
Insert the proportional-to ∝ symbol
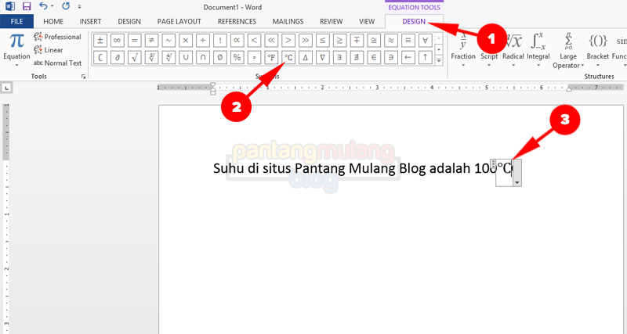pos(237,41)
